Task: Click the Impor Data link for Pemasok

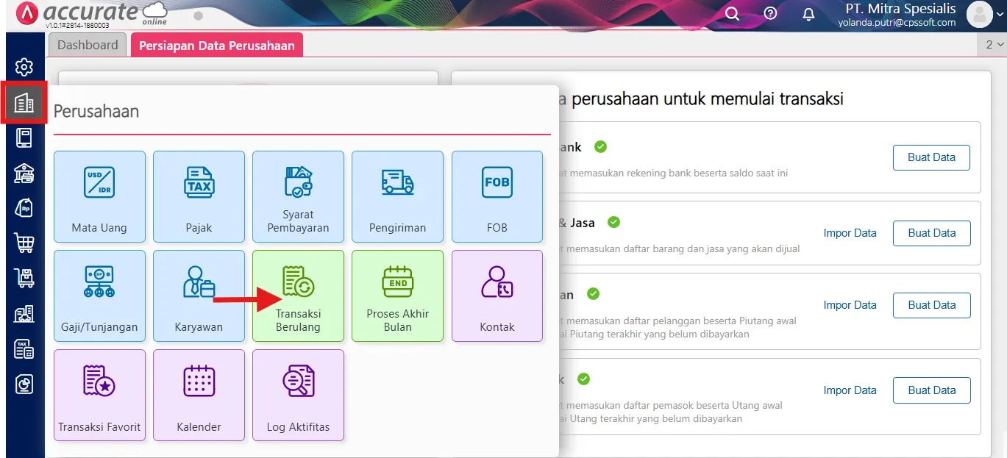Action: click(x=850, y=390)
